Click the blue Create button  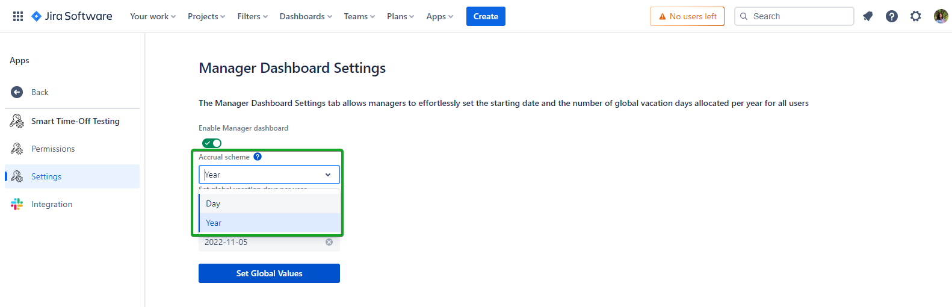486,16
